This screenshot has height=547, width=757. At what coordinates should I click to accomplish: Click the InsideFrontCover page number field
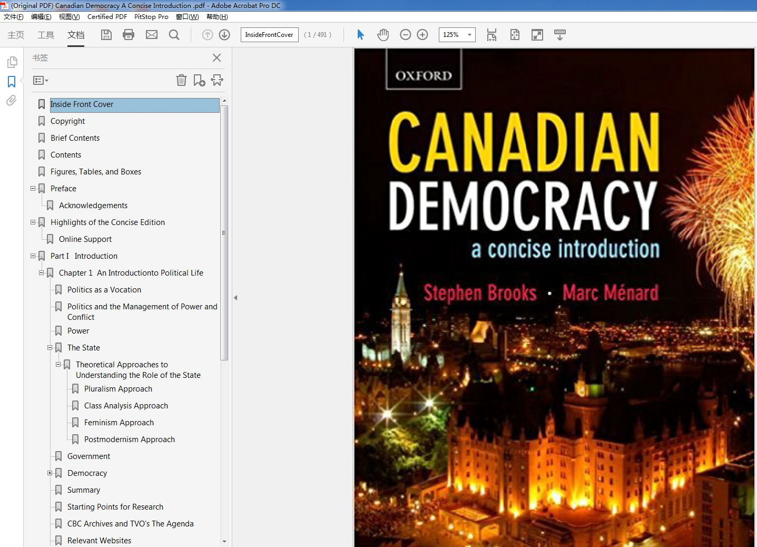pyautogui.click(x=269, y=35)
